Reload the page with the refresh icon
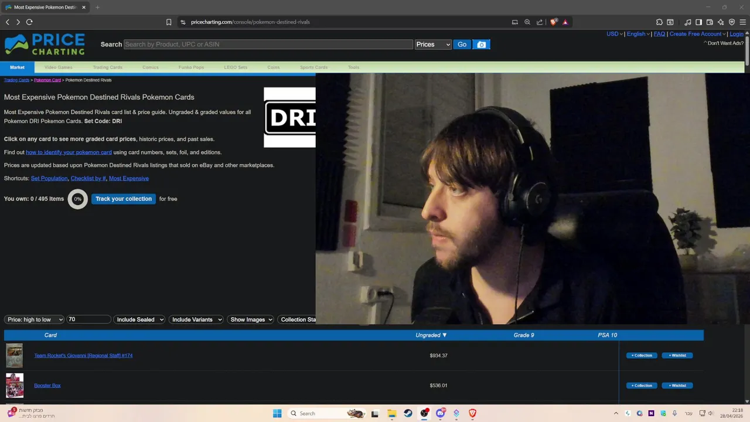This screenshot has width=750, height=422. (x=29, y=22)
